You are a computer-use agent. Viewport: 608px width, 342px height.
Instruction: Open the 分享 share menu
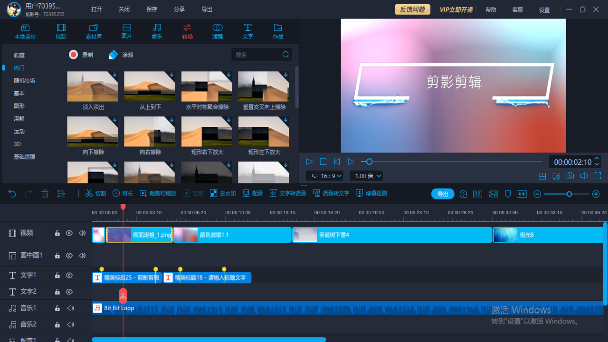(179, 9)
